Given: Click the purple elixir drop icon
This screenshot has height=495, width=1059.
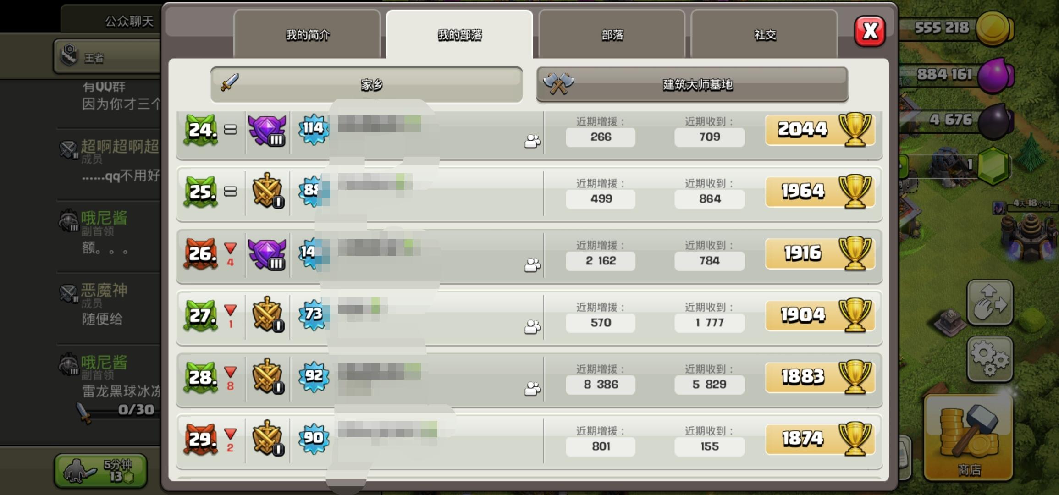Looking at the screenshot, I should click(x=995, y=75).
